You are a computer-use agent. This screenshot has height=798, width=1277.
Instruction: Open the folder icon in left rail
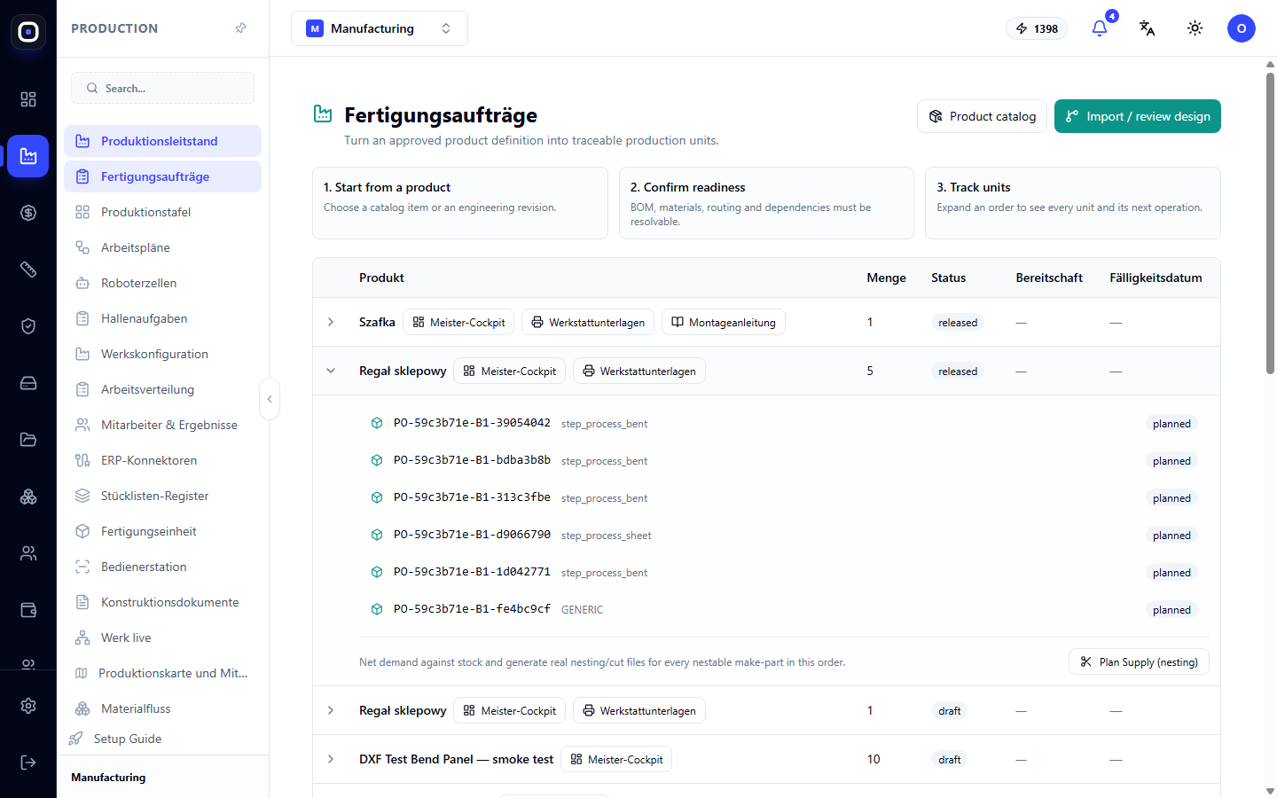click(28, 440)
